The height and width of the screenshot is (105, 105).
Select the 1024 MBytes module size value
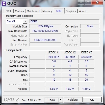tap(45, 26)
